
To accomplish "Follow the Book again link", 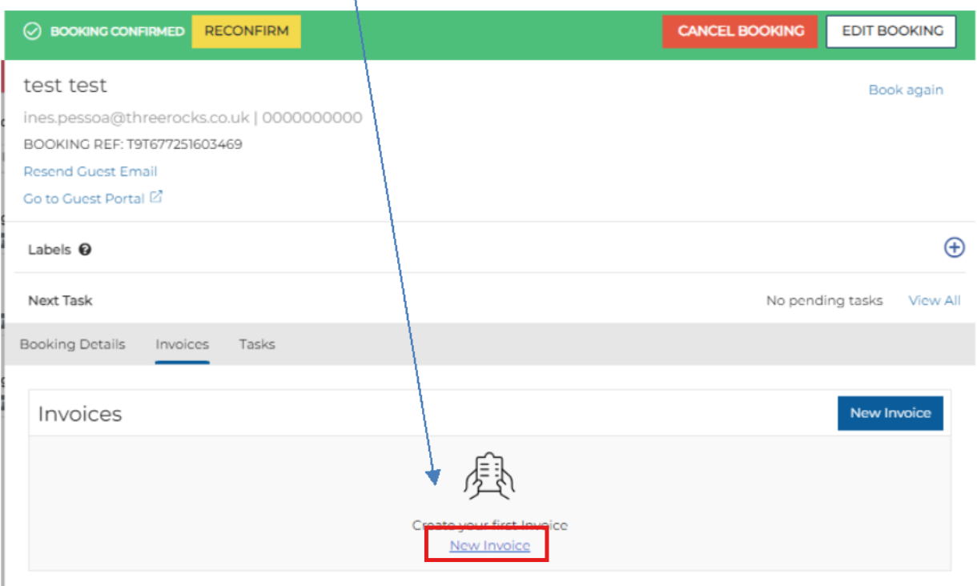I will tap(905, 90).
